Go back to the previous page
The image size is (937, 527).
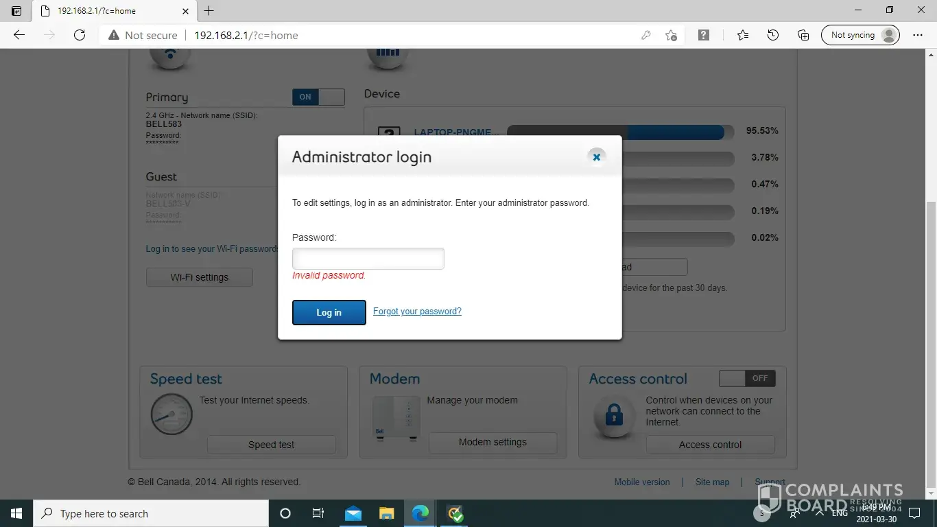tap(19, 35)
